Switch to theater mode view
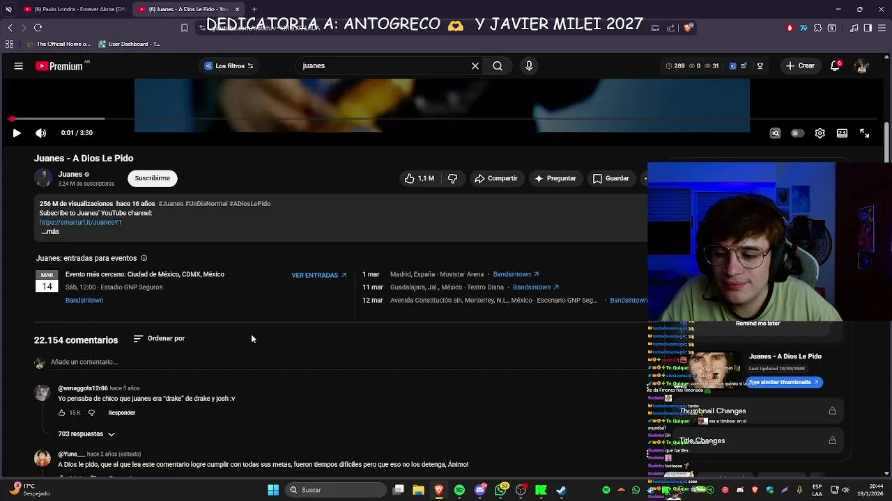892x501 pixels. (x=842, y=133)
